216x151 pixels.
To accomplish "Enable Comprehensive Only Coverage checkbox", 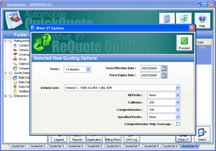I will 178,124.
